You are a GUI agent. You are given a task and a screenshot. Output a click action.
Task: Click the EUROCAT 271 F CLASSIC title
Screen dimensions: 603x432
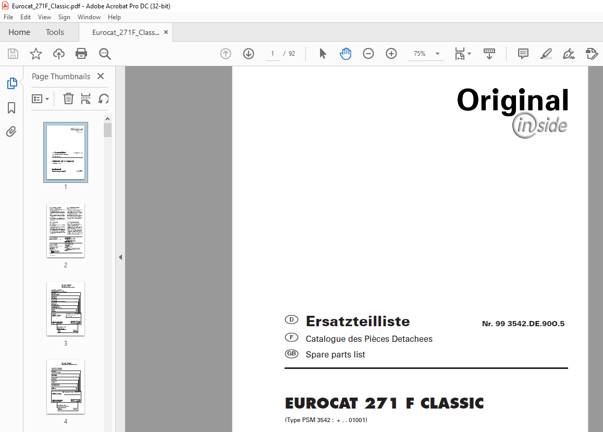click(x=384, y=403)
